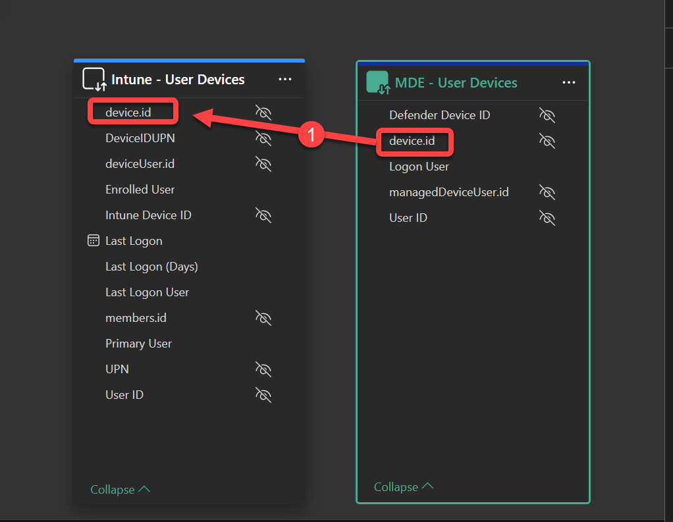Select the members.id field
Image resolution: width=673 pixels, height=522 pixels.
(x=136, y=318)
